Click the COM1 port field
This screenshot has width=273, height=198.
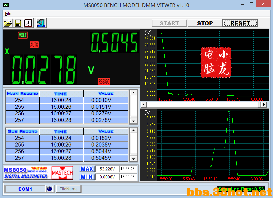[x=25, y=189]
